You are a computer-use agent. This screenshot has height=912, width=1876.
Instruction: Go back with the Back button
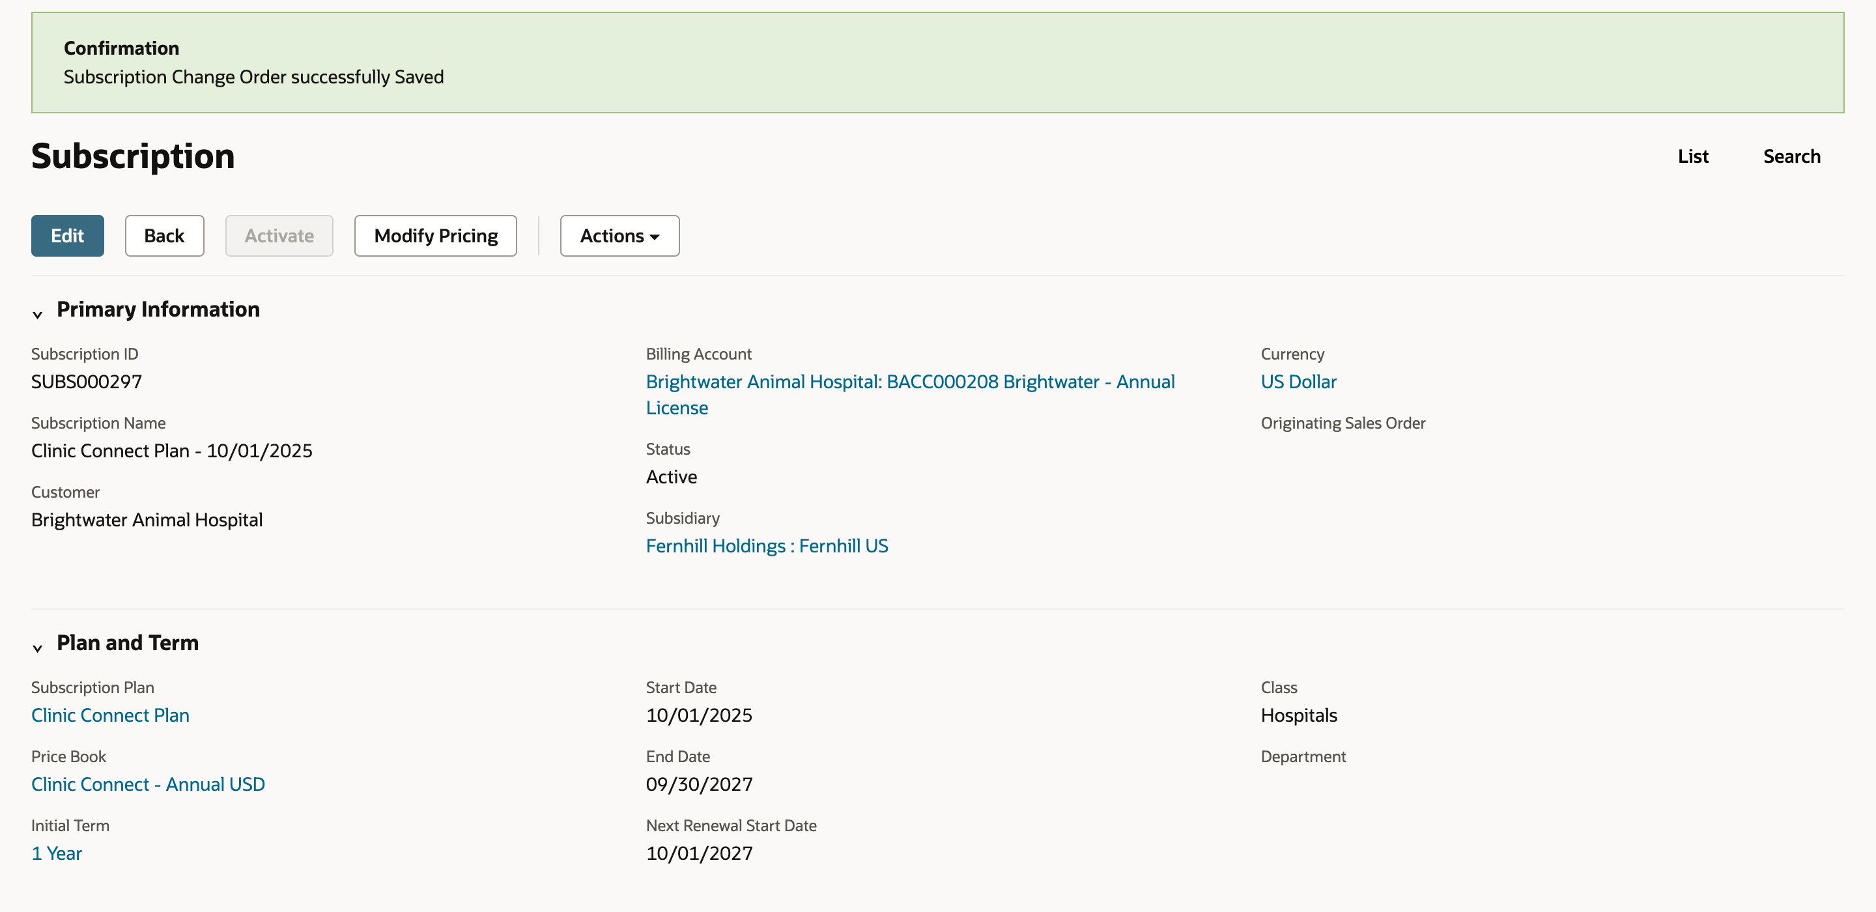coord(165,235)
